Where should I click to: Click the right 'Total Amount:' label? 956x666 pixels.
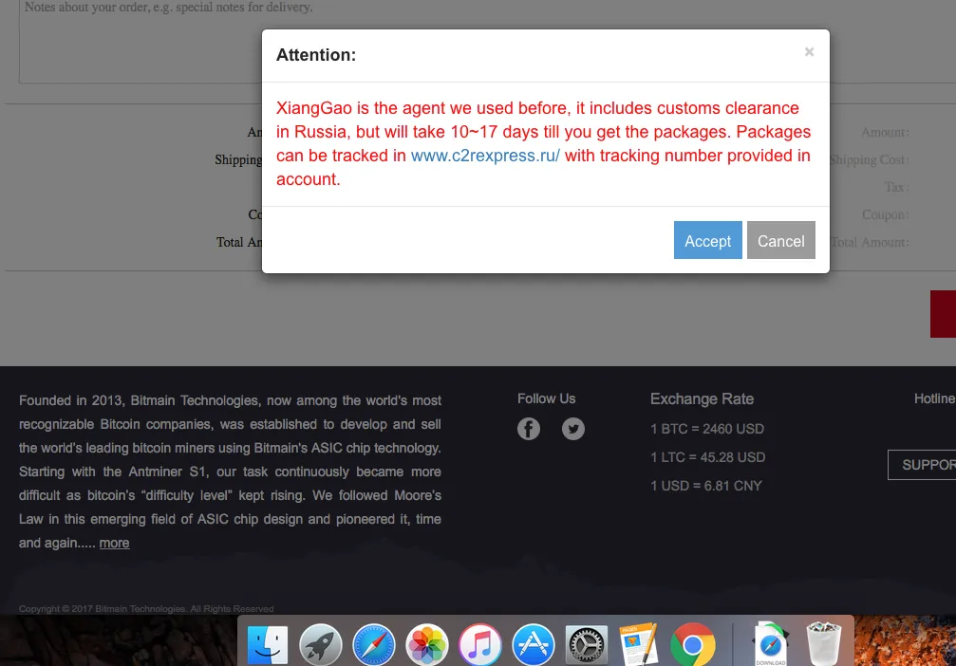tap(870, 243)
